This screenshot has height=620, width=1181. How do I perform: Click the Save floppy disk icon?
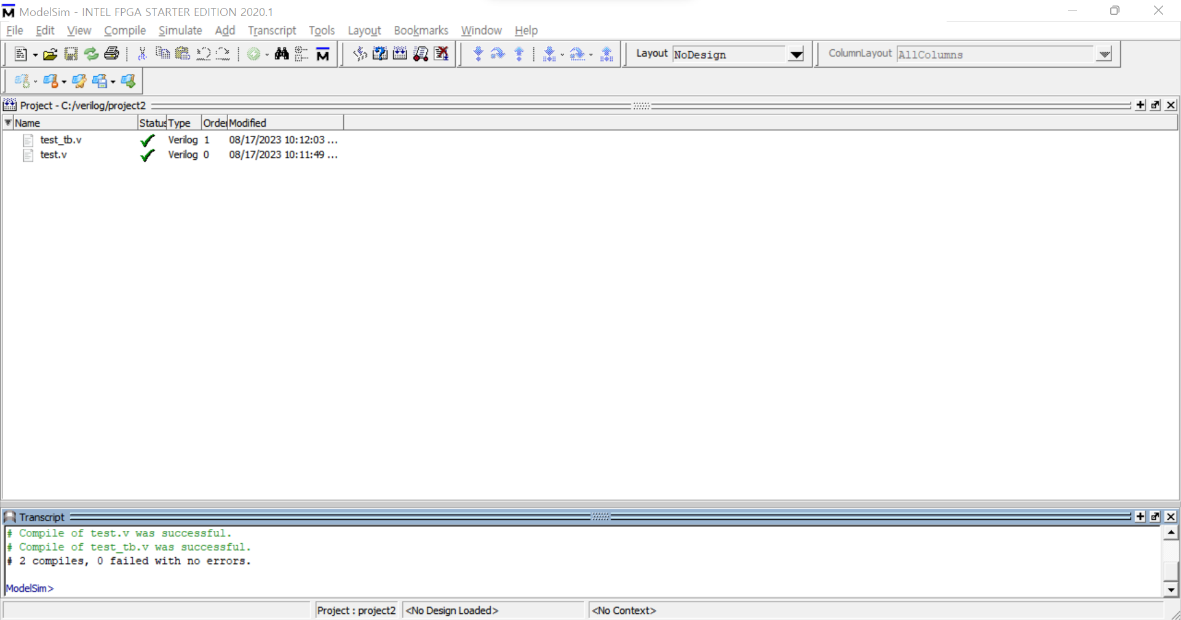[x=71, y=54]
